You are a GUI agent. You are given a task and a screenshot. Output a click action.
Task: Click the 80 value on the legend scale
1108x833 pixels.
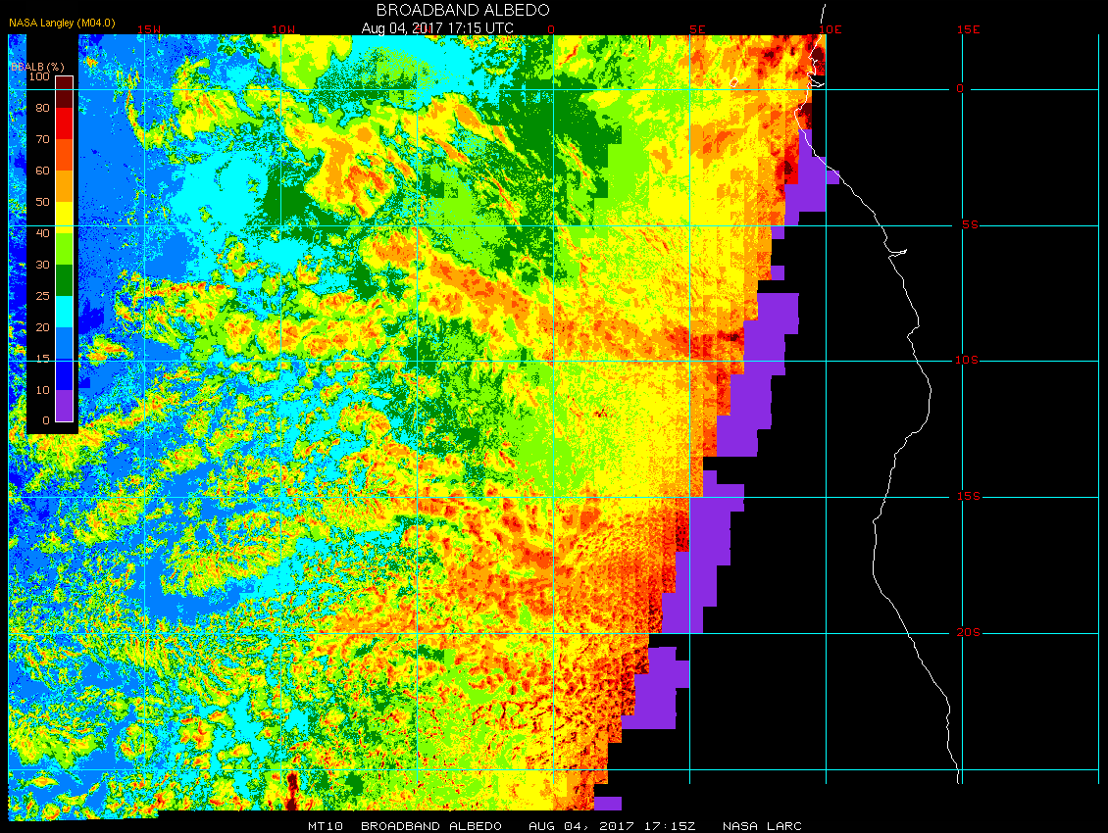pyautogui.click(x=42, y=108)
